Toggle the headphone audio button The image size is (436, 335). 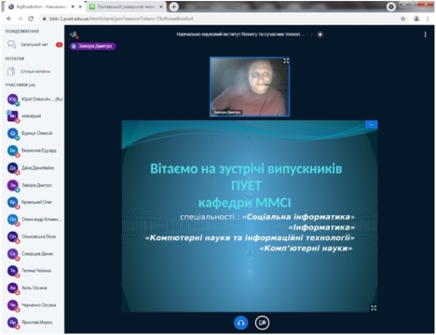click(x=240, y=323)
